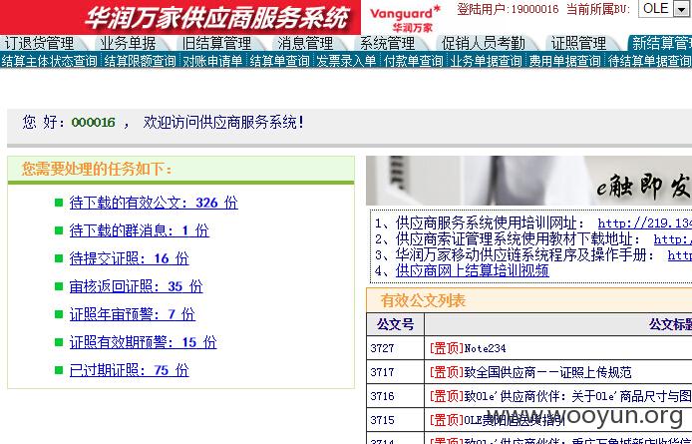
Task: Open 付款单查询 submenu item
Action: (x=413, y=61)
